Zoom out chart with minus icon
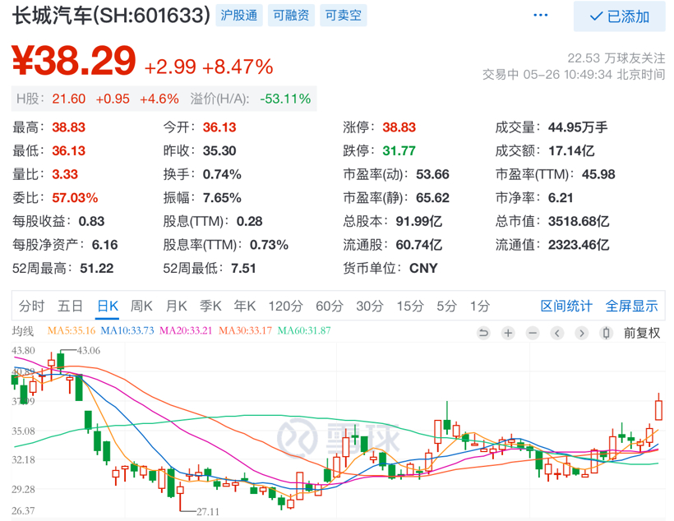The width and height of the screenshot is (674, 521). click(533, 333)
